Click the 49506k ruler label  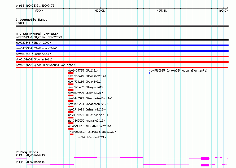click(162, 11)
